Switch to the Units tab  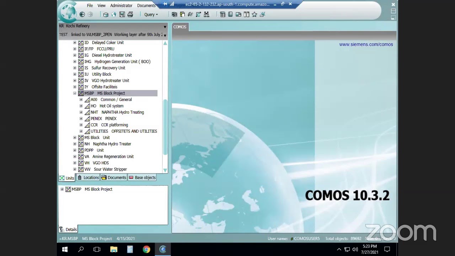(x=67, y=178)
